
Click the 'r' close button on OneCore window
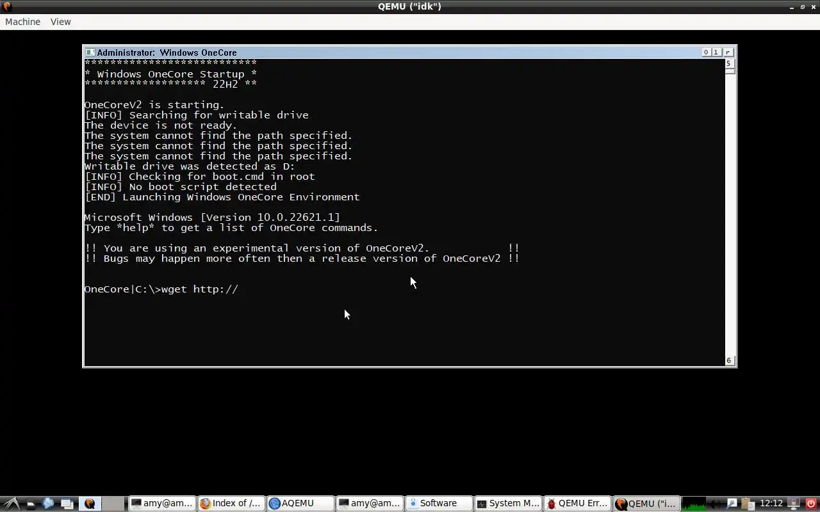728,52
